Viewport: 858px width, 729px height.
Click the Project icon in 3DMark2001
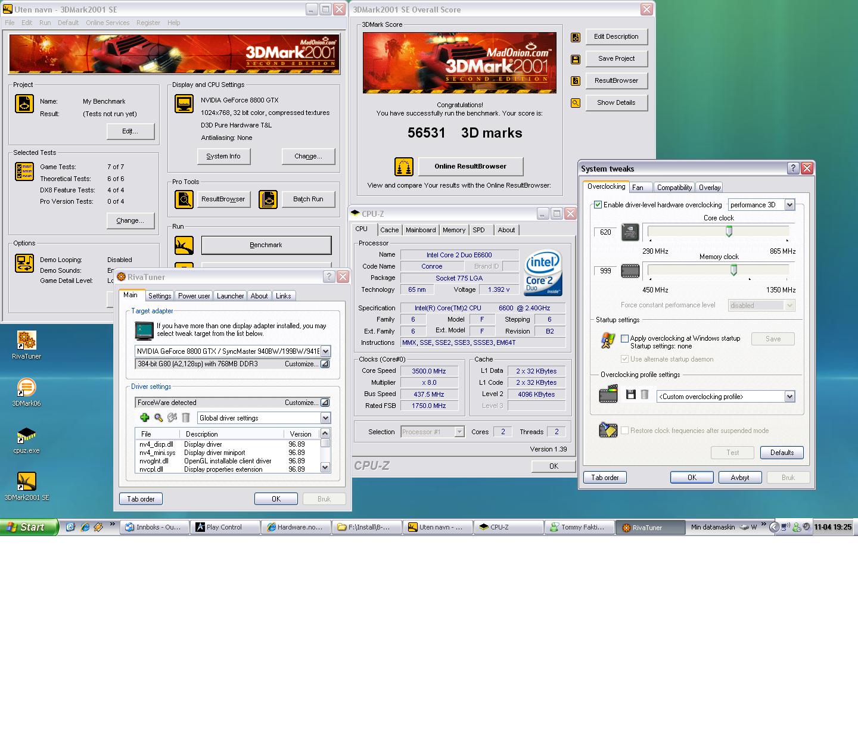24,104
